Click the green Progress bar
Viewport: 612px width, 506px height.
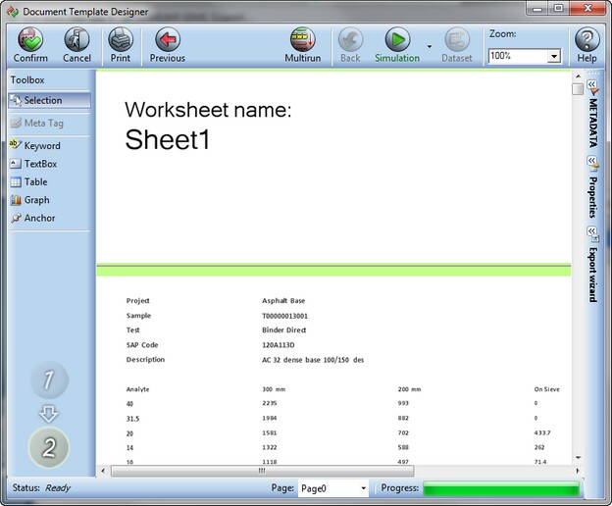pos(501,489)
